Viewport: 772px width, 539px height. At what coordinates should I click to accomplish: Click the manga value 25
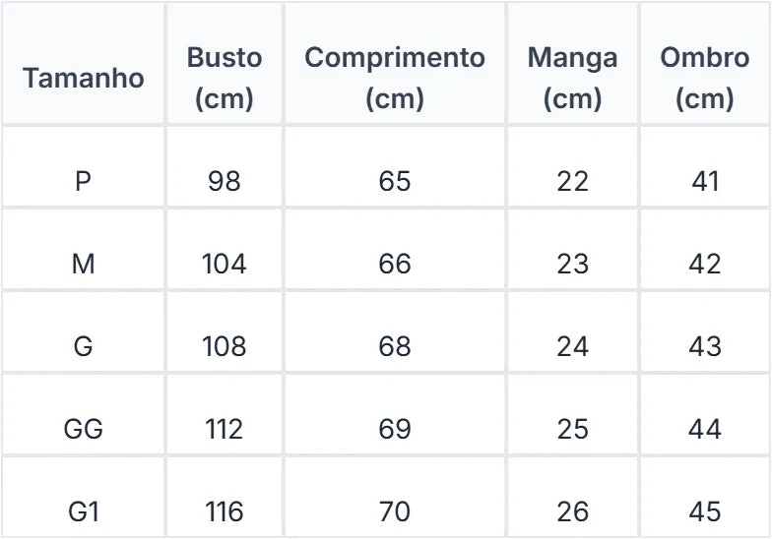573,429
